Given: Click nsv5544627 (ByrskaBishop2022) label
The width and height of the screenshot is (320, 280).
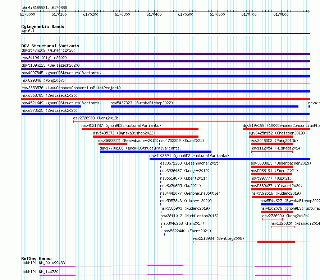Looking at the screenshot, I should [290, 201].
